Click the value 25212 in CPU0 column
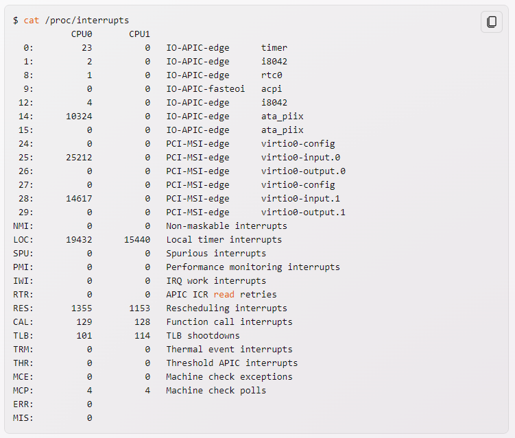 [79, 158]
